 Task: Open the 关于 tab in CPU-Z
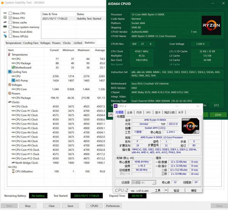[181, 113]
